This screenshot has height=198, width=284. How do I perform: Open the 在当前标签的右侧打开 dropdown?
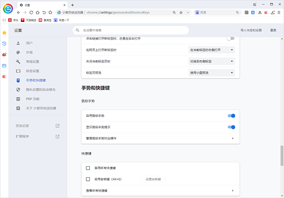(212, 49)
